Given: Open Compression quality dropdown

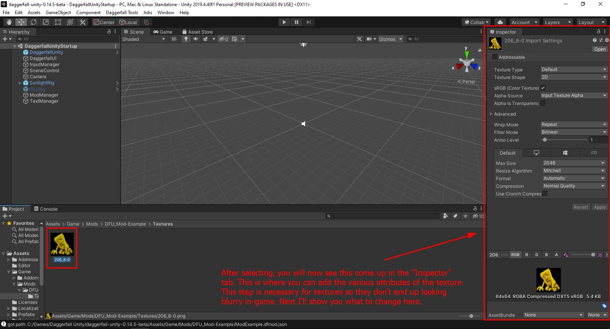Looking at the screenshot, I should [x=574, y=186].
